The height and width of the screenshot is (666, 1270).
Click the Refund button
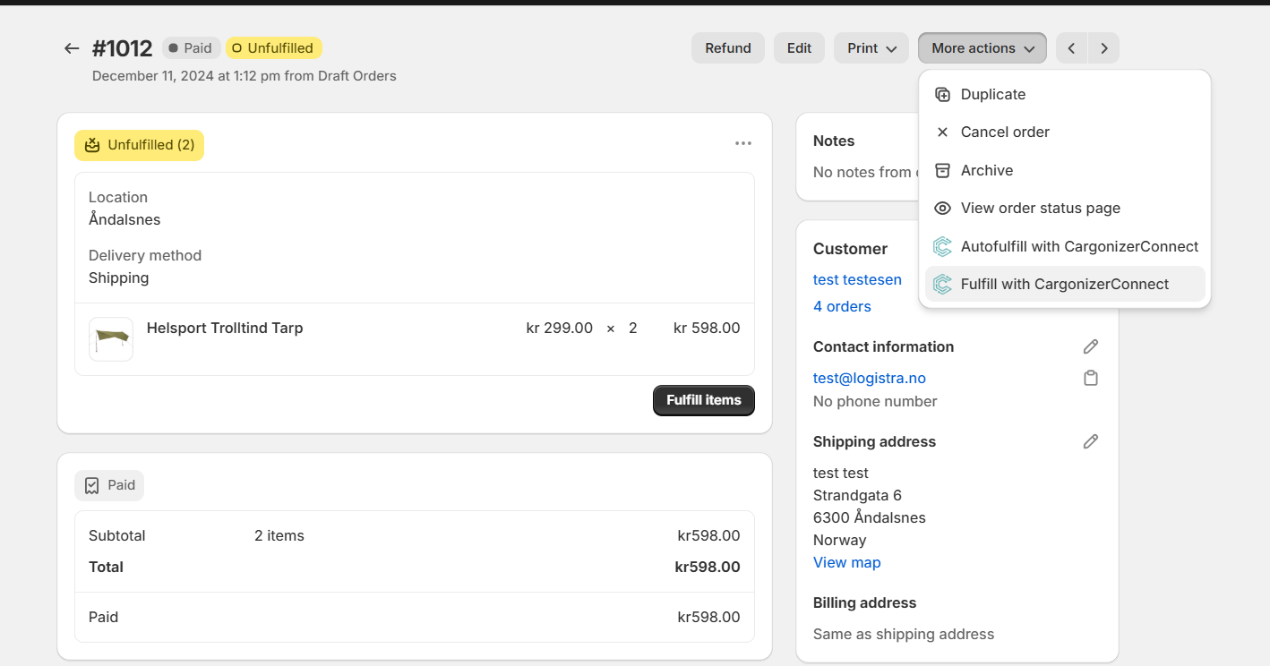pyautogui.click(x=727, y=48)
